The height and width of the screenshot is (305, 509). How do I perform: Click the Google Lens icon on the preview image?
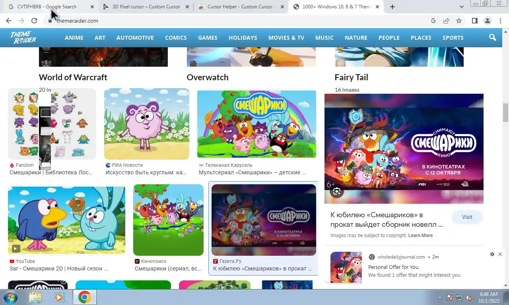click(337, 191)
